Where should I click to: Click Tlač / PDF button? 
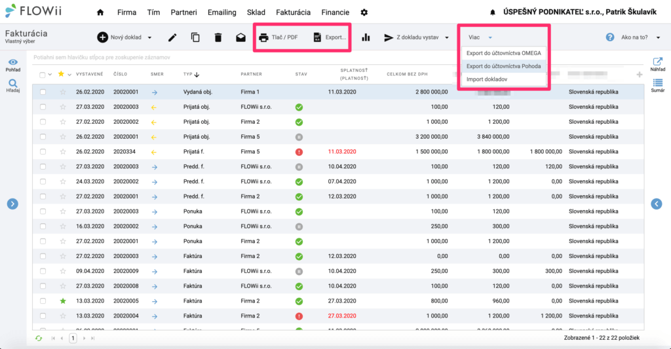[278, 37]
